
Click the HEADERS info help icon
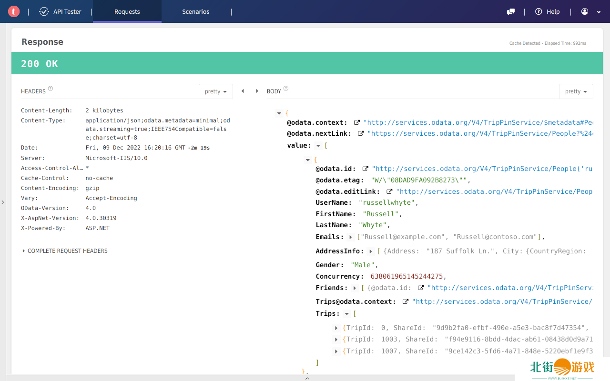(51, 89)
